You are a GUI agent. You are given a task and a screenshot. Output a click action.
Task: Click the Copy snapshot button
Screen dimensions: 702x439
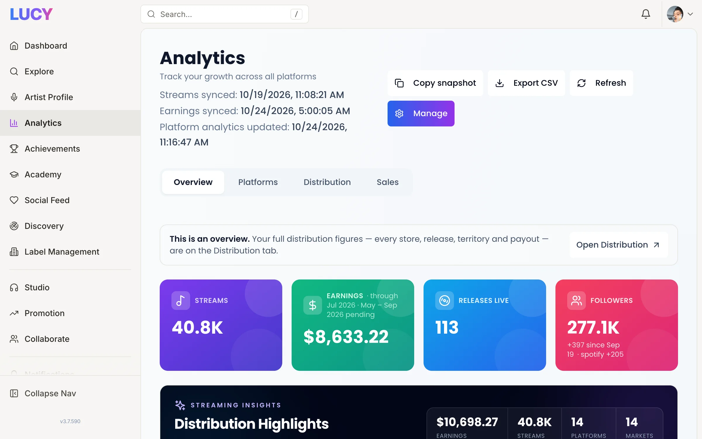coord(435,83)
